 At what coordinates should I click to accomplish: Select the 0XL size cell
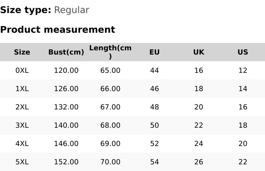click(22, 70)
